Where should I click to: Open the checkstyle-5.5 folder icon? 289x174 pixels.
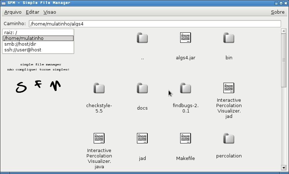click(99, 88)
